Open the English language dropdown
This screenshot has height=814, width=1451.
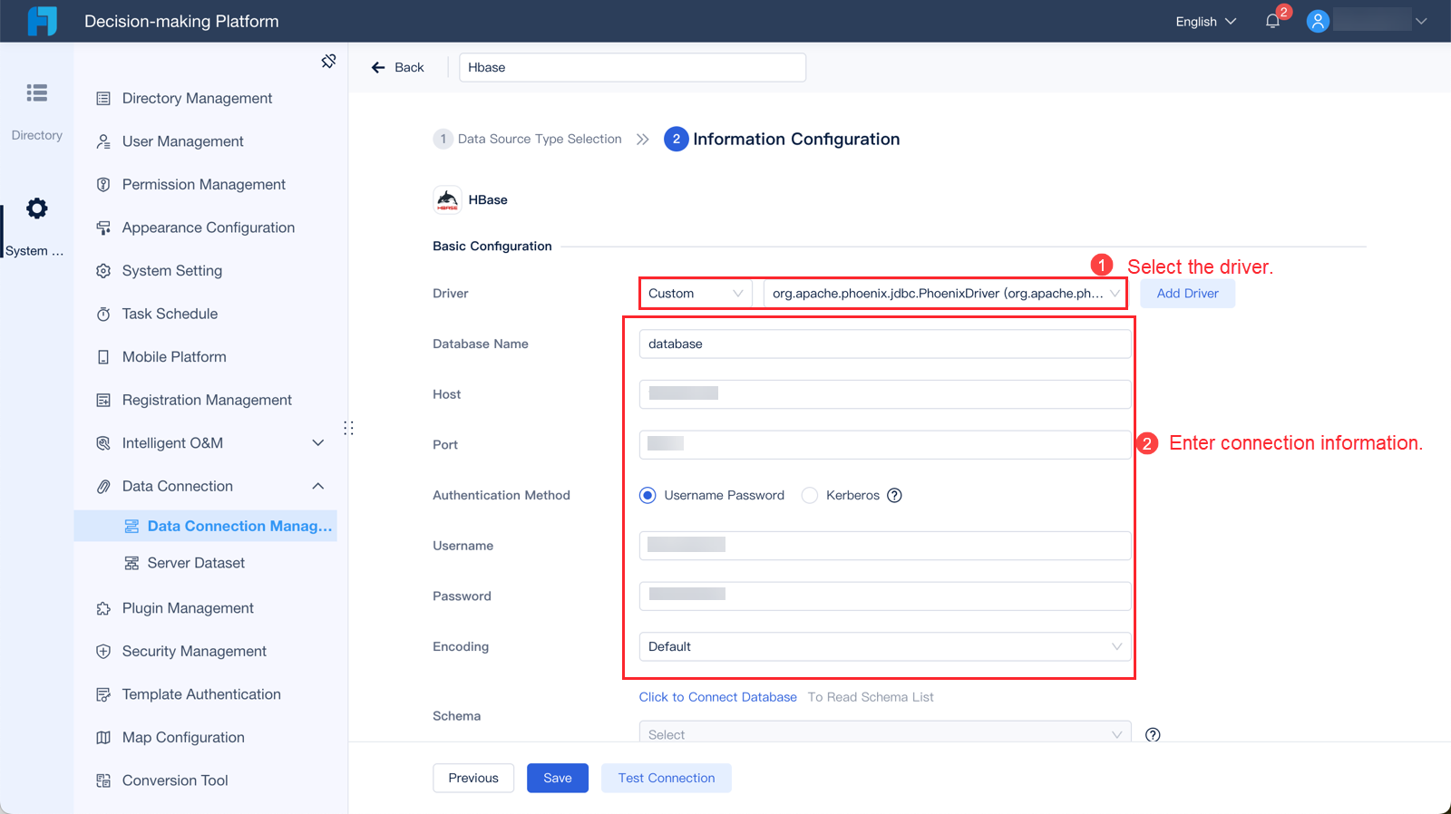click(1205, 21)
